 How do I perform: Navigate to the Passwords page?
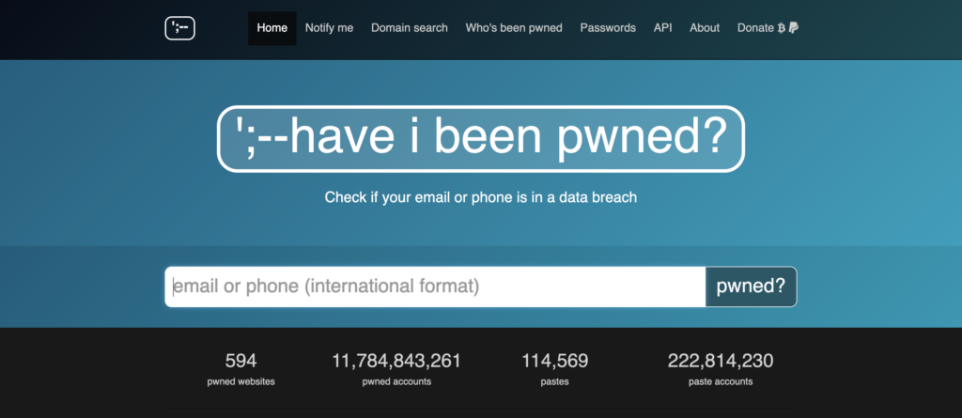608,28
